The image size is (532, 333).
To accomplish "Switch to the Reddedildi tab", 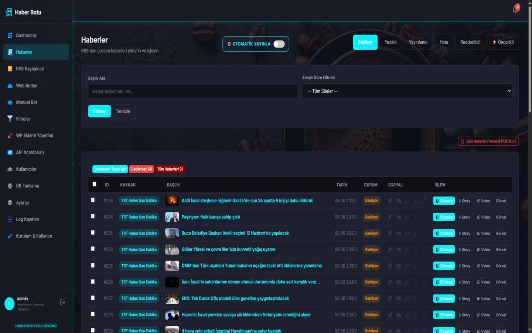I will [470, 42].
